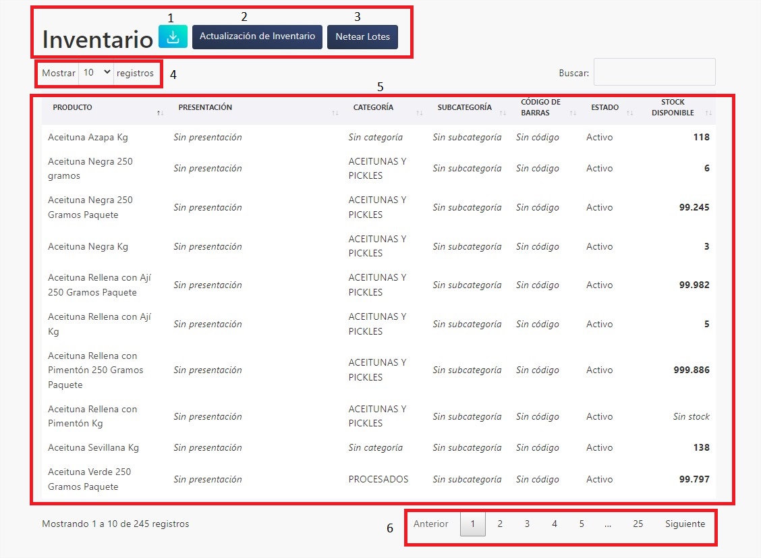Jump to page 5
This screenshot has height=558, width=761.
581,524
